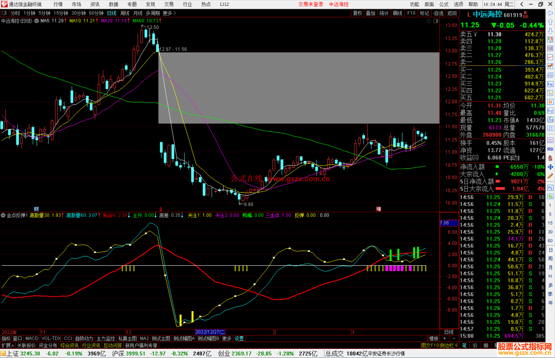
Task: Click the plus zoom button beside 模板
Action: pos(445,338)
